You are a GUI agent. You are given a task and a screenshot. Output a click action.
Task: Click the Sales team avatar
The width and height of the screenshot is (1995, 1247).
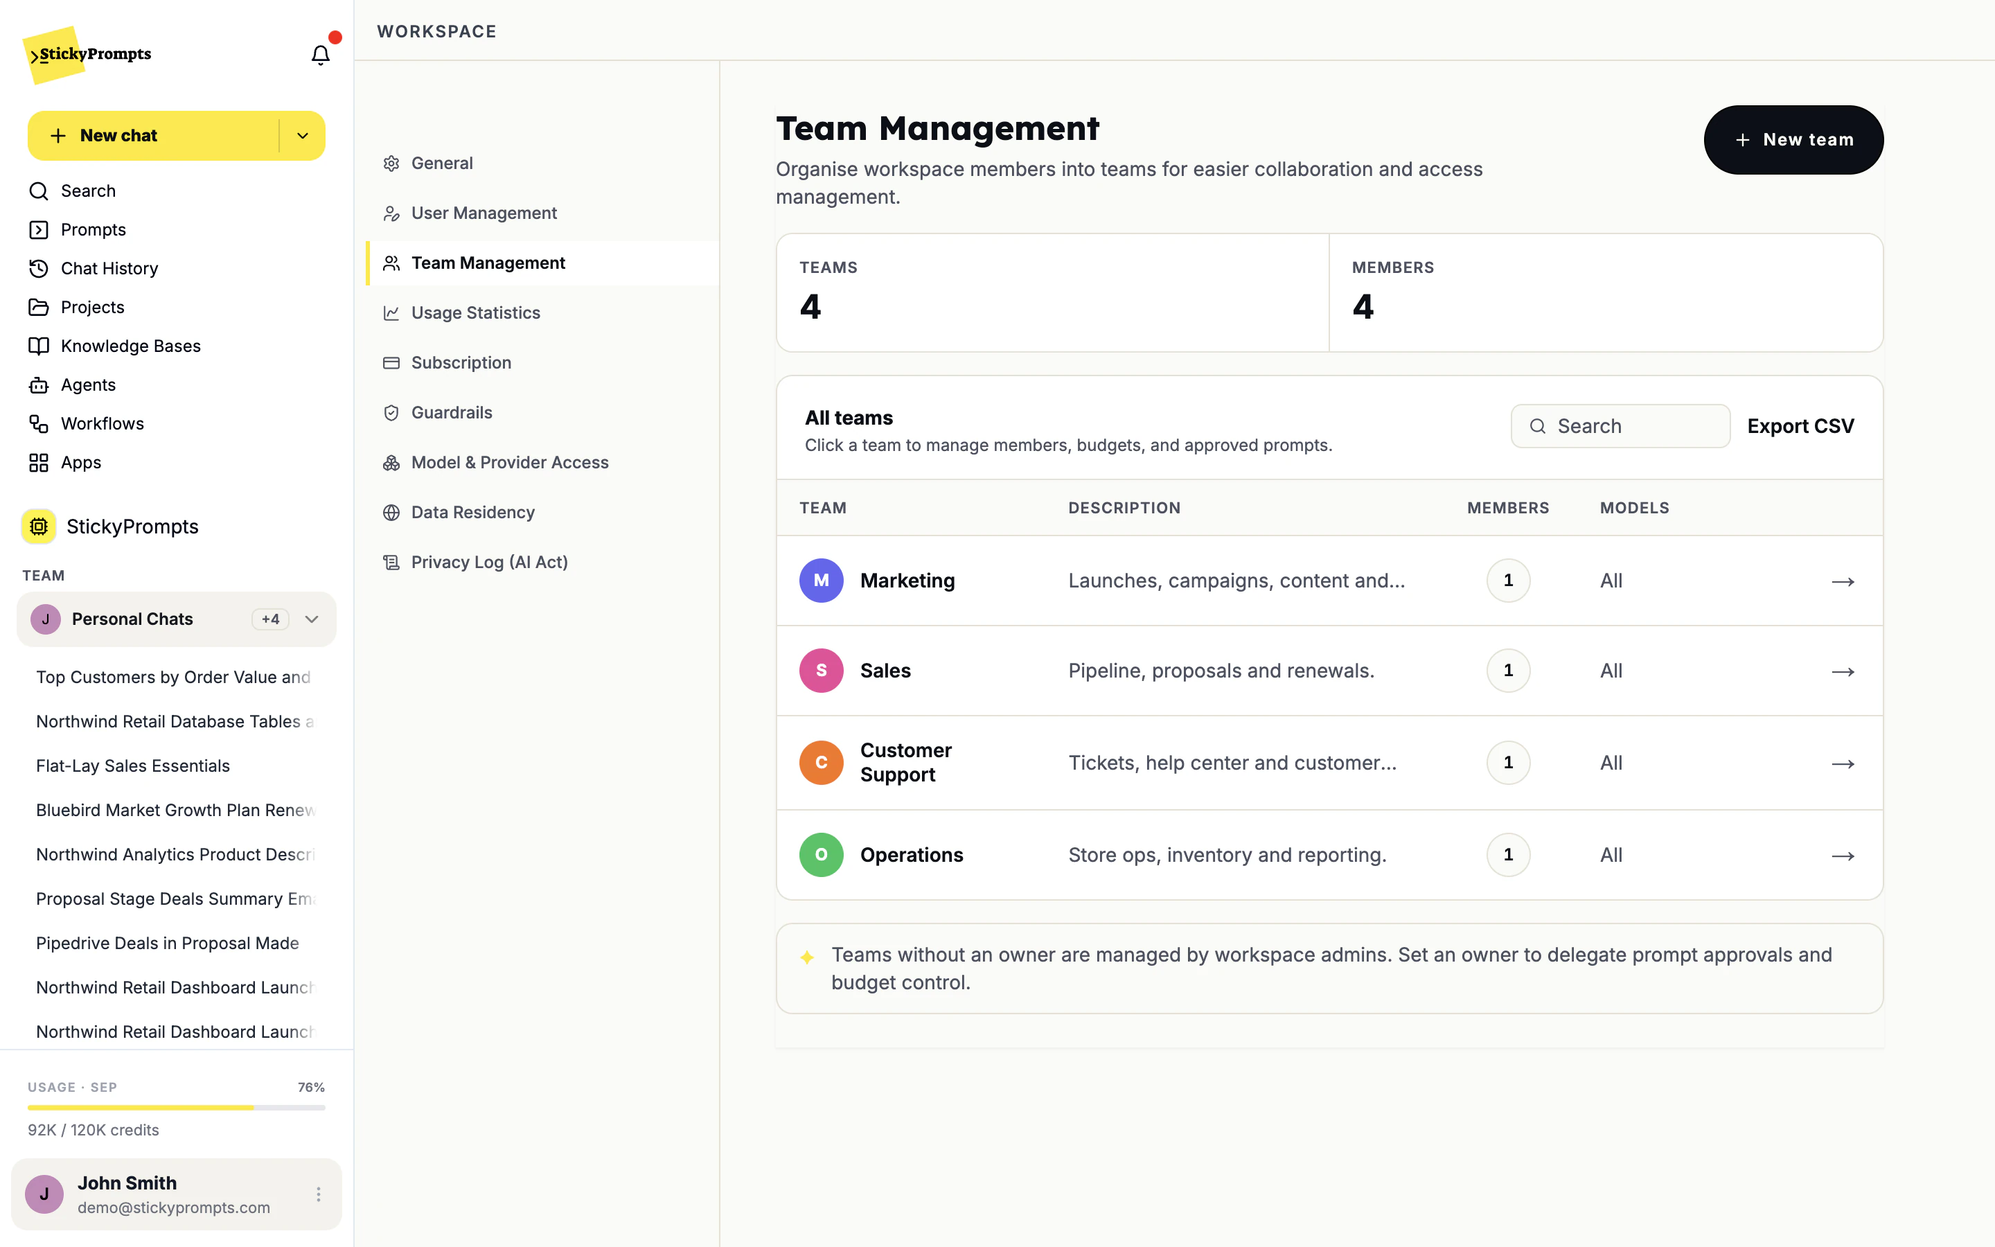[x=820, y=671]
